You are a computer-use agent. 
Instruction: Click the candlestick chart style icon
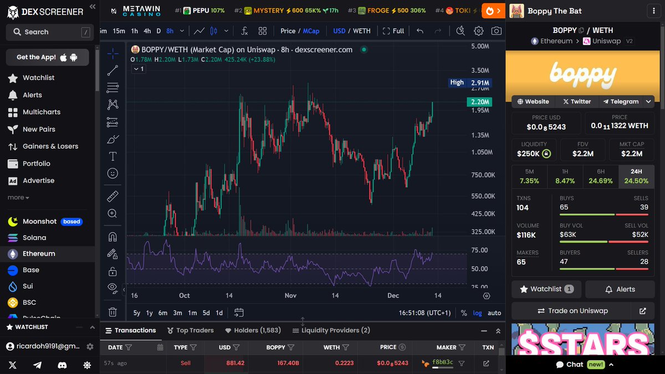point(213,31)
